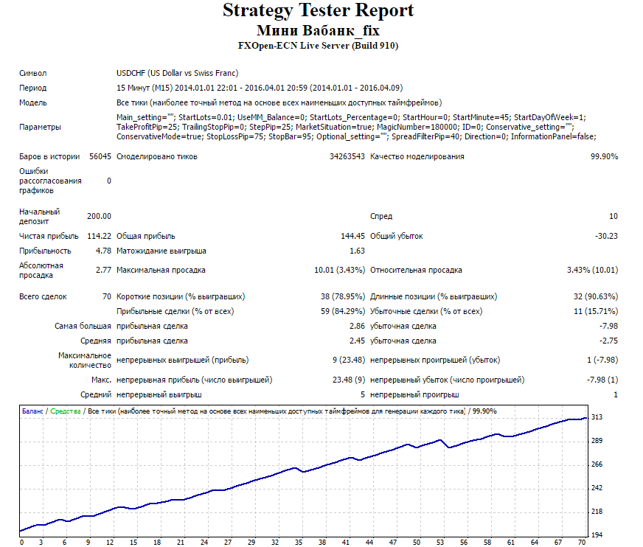Select the parameters line starting 'Main_setting'
Screen dimensions: 643x547
(352, 117)
